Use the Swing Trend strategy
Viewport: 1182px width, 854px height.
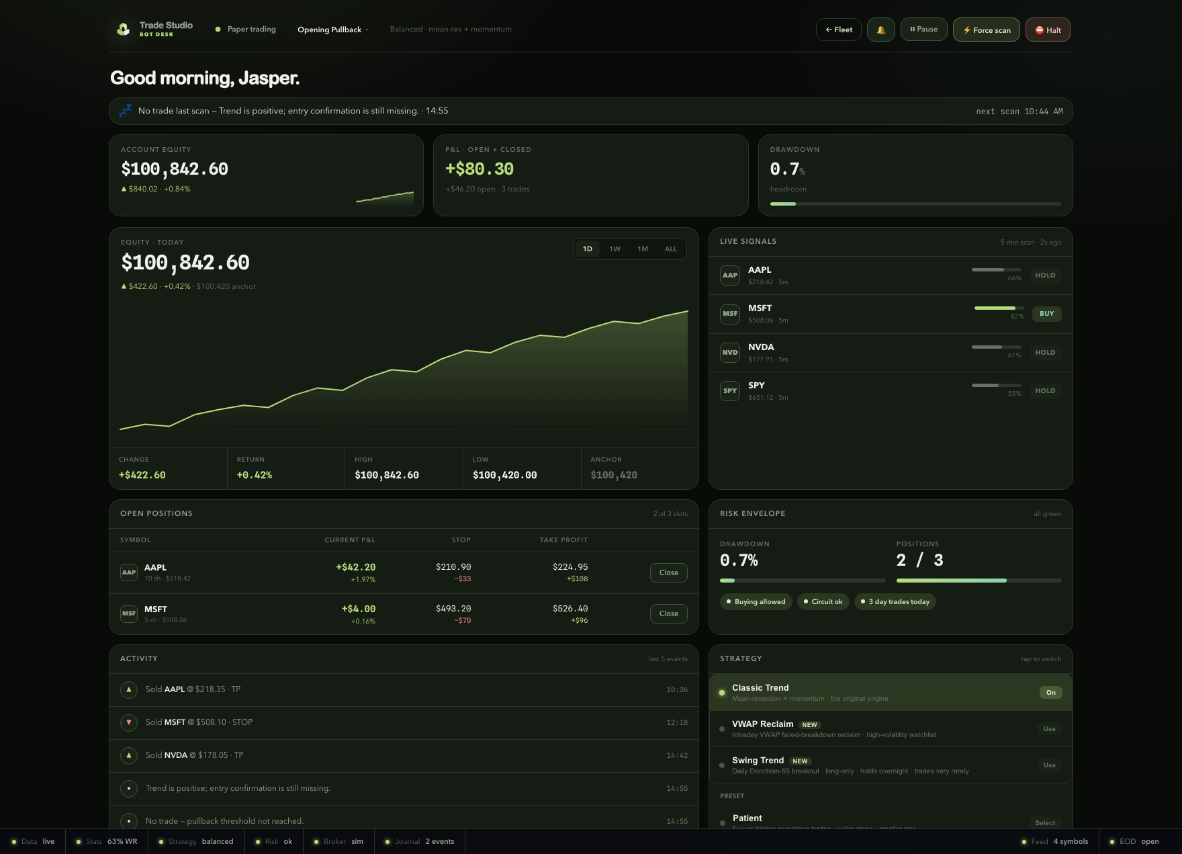coord(1049,765)
